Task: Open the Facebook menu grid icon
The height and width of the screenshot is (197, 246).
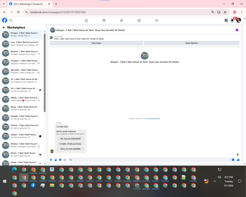Action: 226,20
